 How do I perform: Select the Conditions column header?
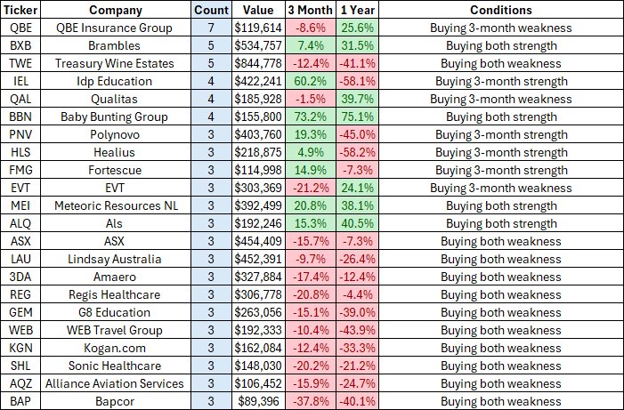pyautogui.click(x=500, y=10)
